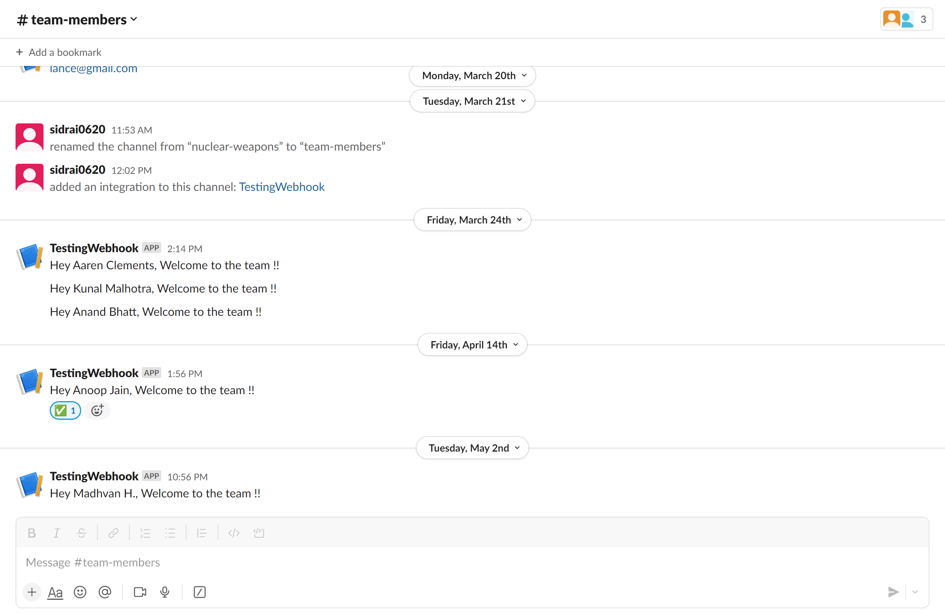
Task: Apply strikethrough formatting
Action: (82, 533)
